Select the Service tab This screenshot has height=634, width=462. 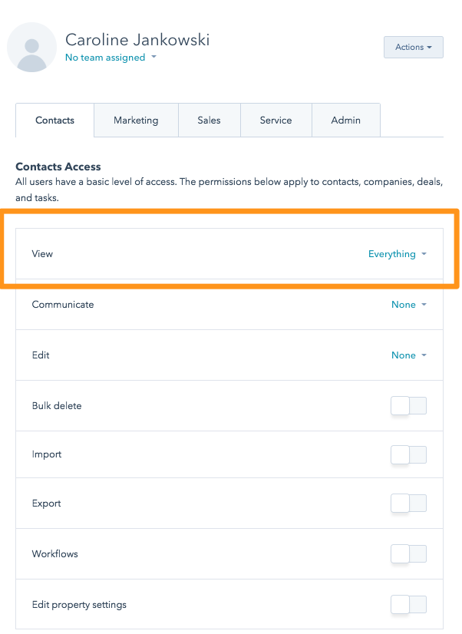point(276,121)
